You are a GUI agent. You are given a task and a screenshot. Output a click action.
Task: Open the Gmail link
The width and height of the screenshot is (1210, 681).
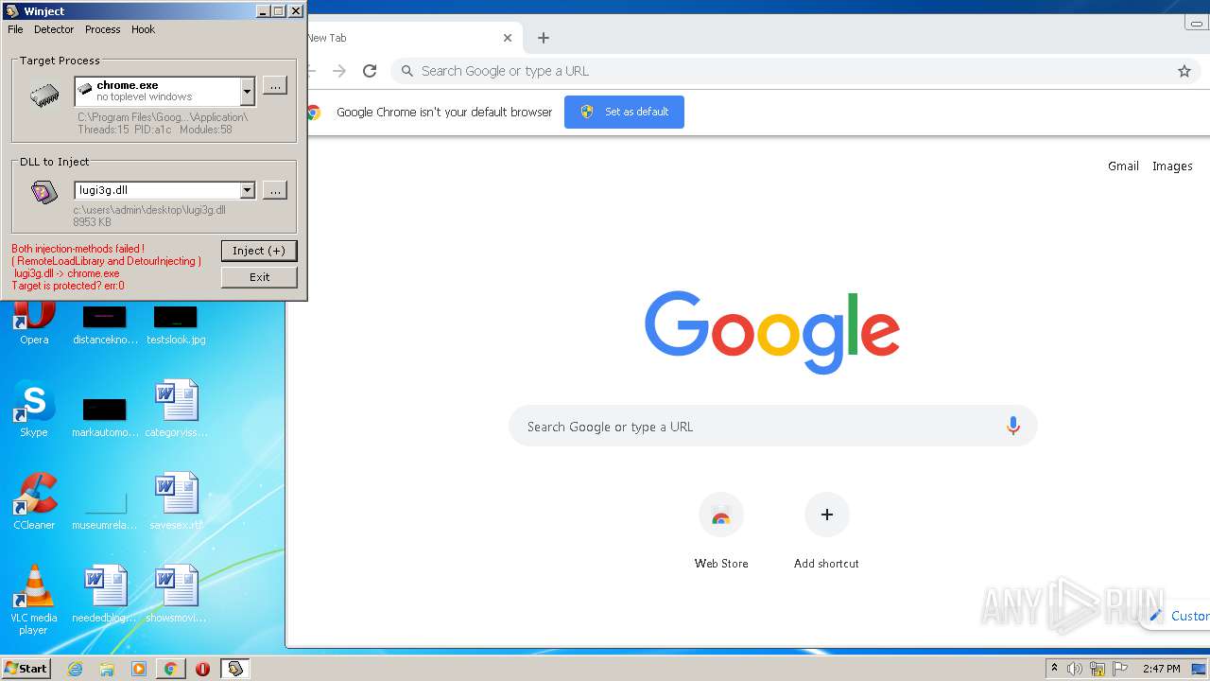(x=1123, y=166)
